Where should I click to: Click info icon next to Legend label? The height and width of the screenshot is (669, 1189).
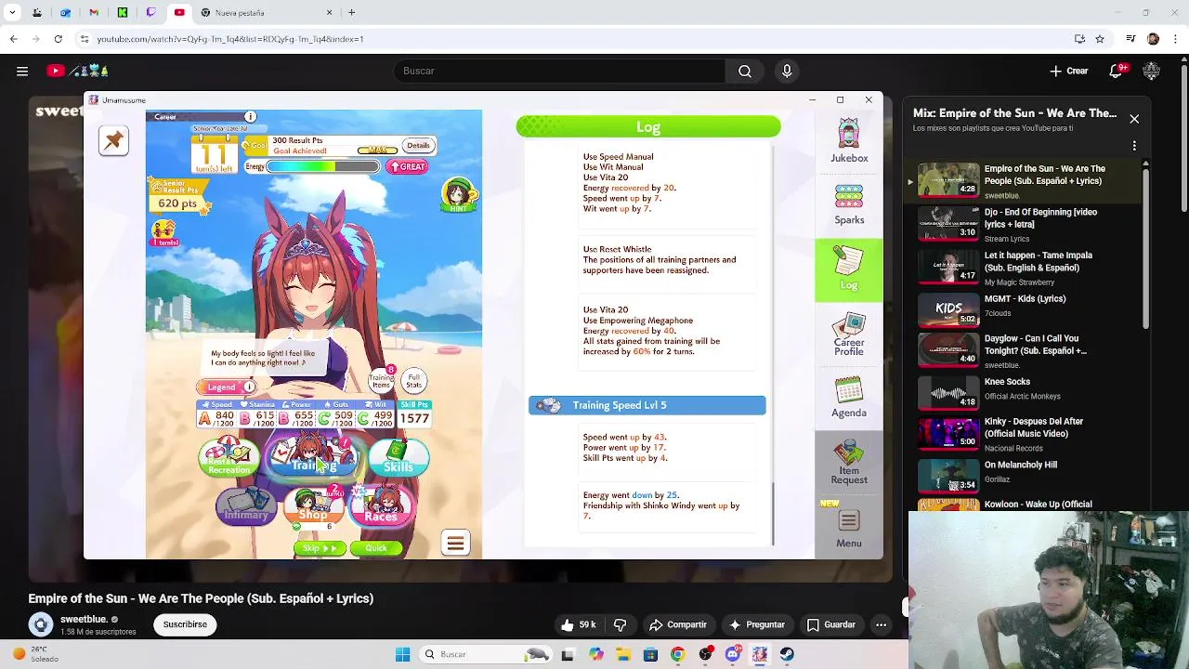pyautogui.click(x=249, y=387)
